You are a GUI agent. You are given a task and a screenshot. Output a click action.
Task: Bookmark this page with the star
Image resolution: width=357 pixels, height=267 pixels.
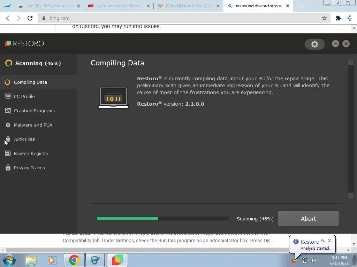pyautogui.click(x=324, y=18)
